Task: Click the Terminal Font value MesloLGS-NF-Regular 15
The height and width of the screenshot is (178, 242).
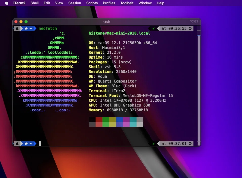Action: (x=148, y=95)
